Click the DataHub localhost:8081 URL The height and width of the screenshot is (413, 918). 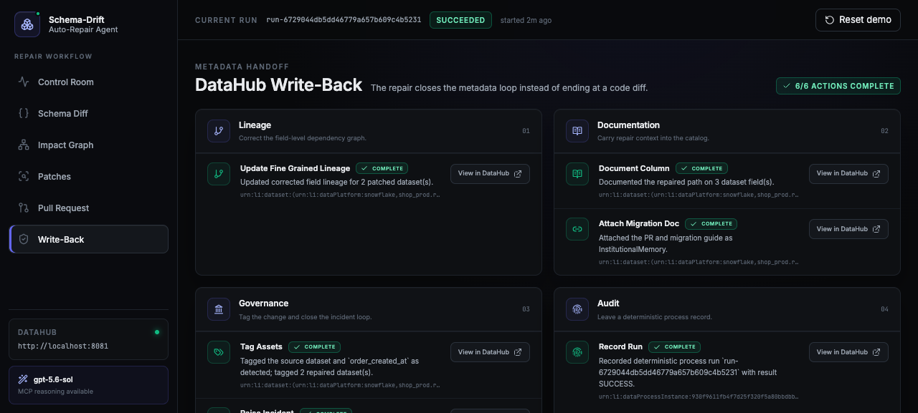tap(63, 346)
